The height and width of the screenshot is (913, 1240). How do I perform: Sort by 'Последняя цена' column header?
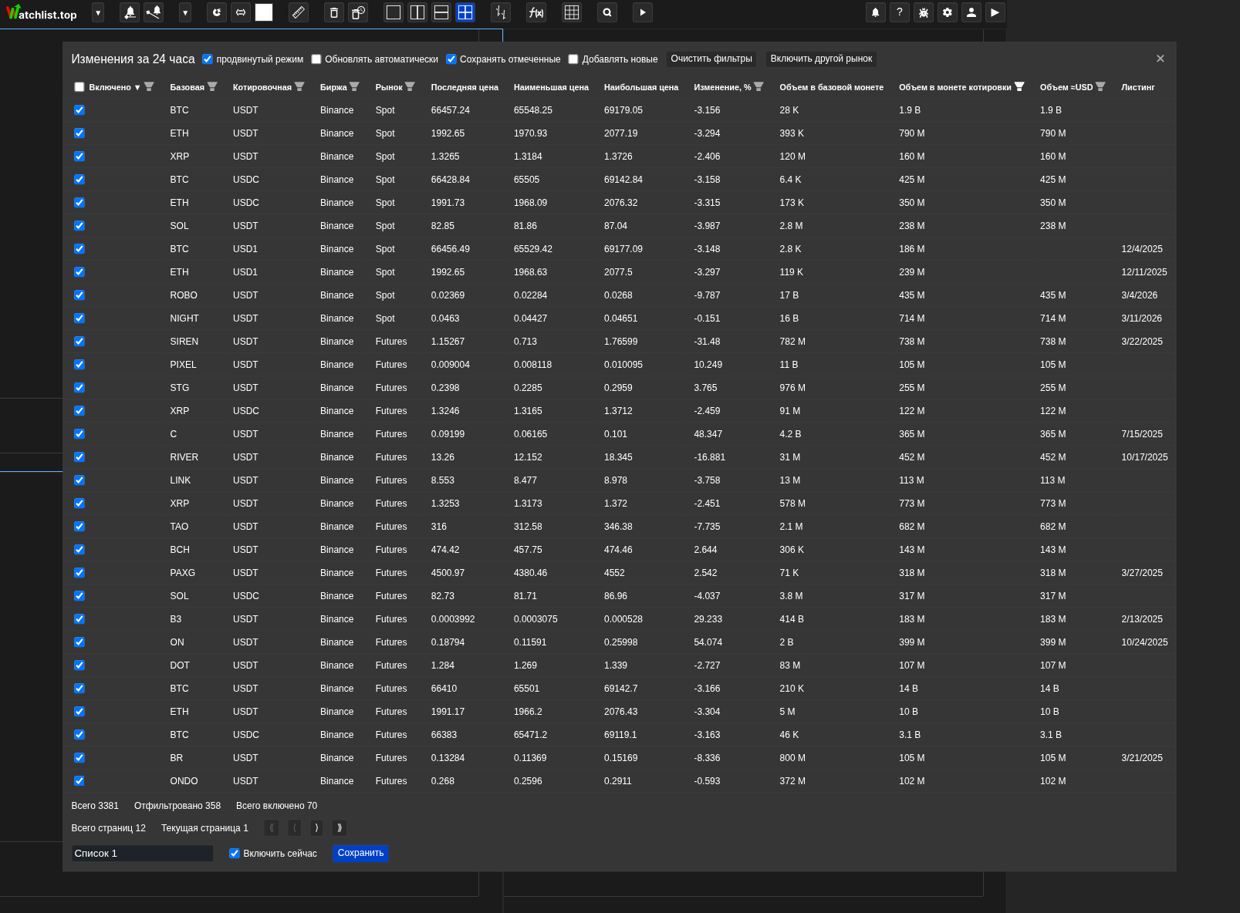(464, 87)
